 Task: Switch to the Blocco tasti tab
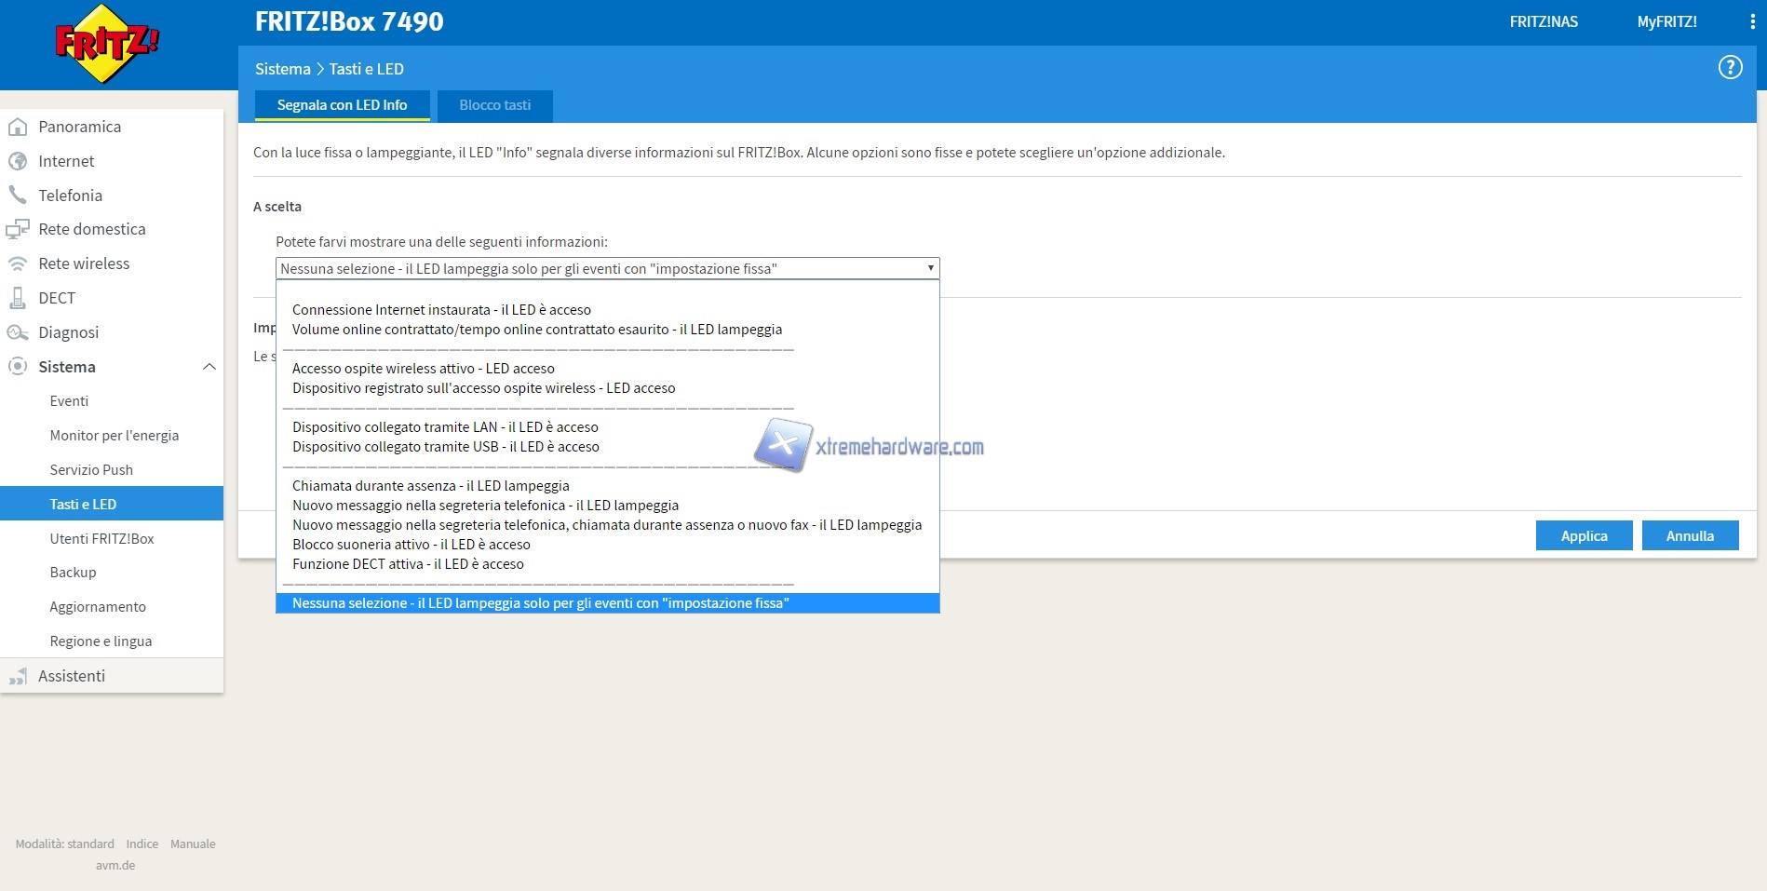(x=494, y=105)
